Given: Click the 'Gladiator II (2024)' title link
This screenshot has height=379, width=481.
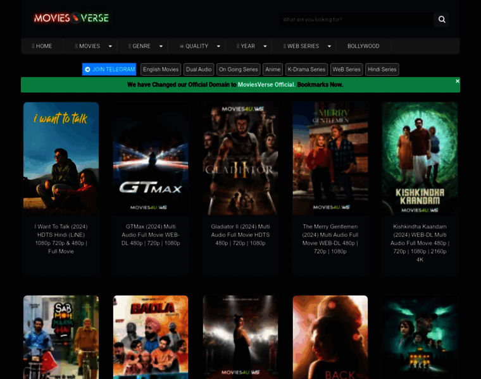Looking at the screenshot, I should [240, 235].
